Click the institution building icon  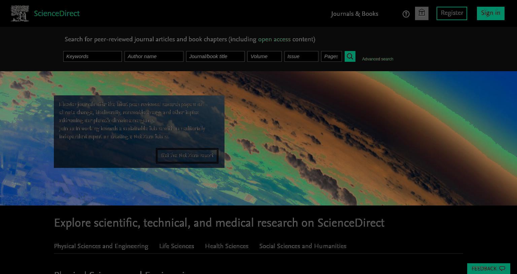(421, 13)
